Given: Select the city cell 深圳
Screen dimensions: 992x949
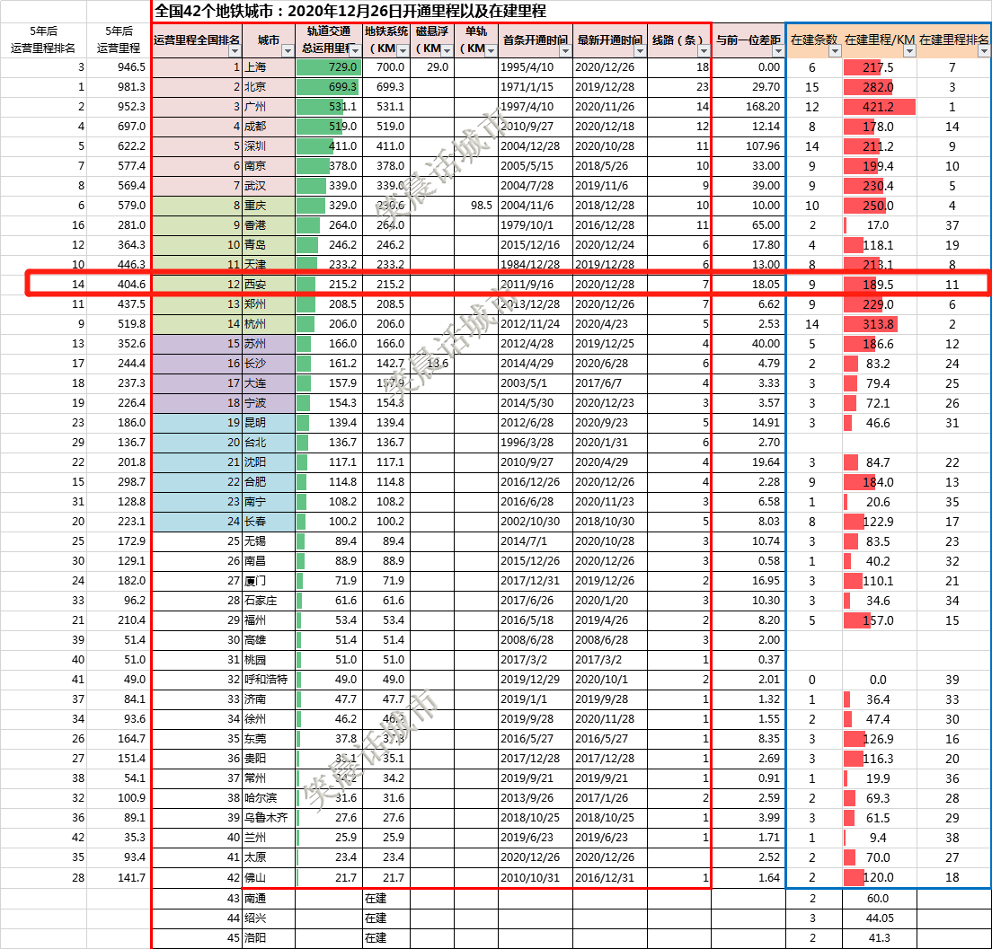Looking at the screenshot, I should [x=269, y=146].
